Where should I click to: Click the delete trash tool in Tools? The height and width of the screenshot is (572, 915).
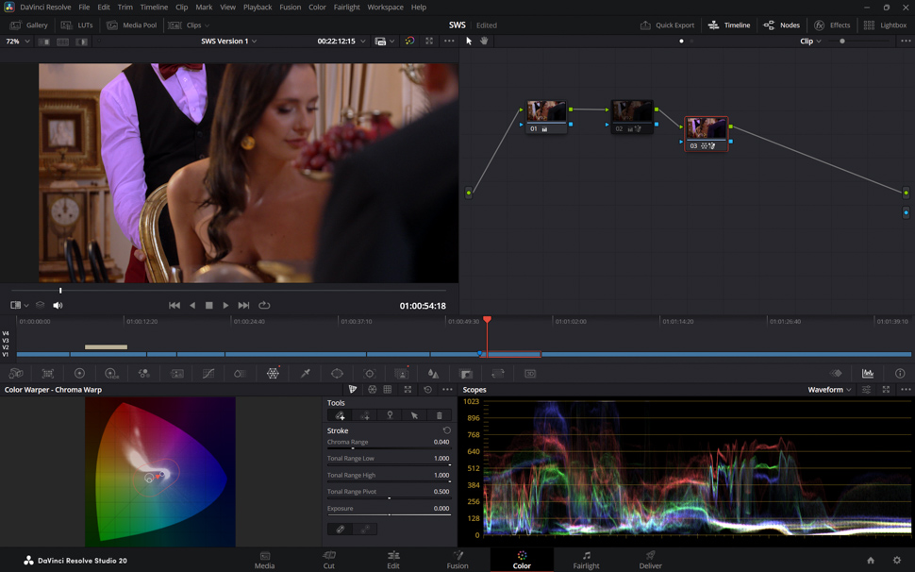[439, 415]
